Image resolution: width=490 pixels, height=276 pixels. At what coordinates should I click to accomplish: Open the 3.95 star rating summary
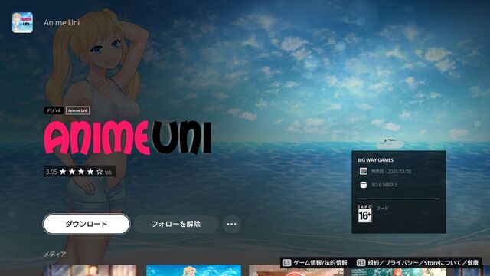(80, 172)
